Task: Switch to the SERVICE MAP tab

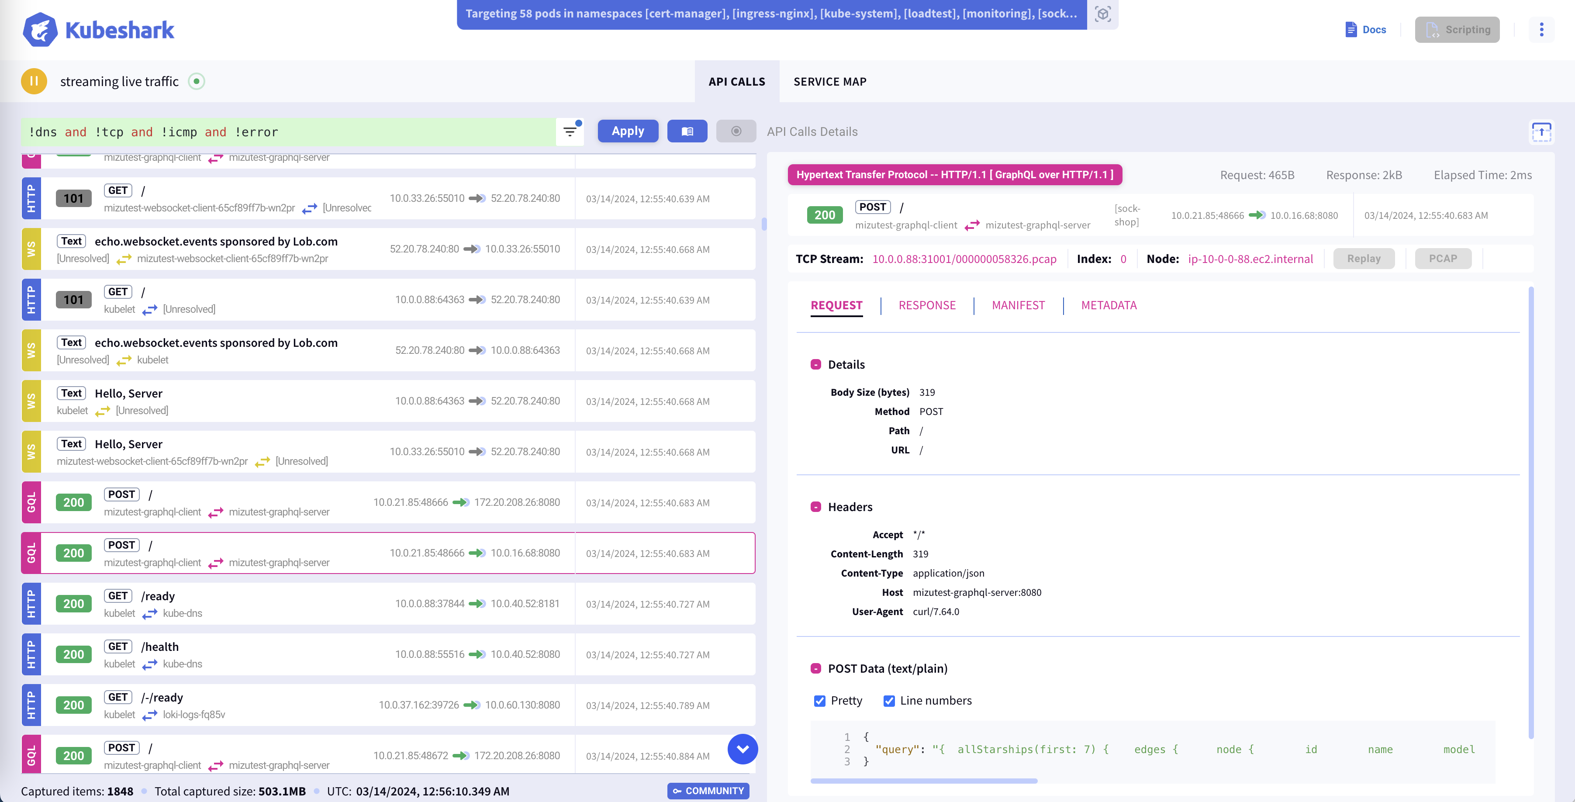Action: [x=829, y=81]
